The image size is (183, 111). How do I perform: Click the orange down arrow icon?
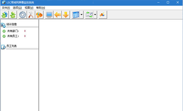(x=66, y=15)
